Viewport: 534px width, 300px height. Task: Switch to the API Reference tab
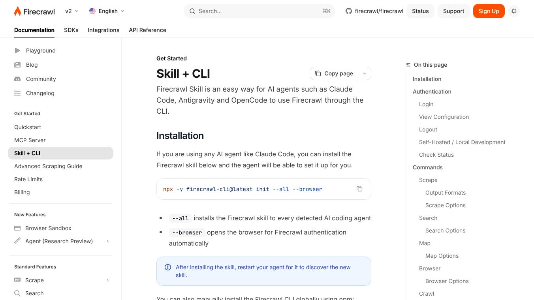pos(147,30)
